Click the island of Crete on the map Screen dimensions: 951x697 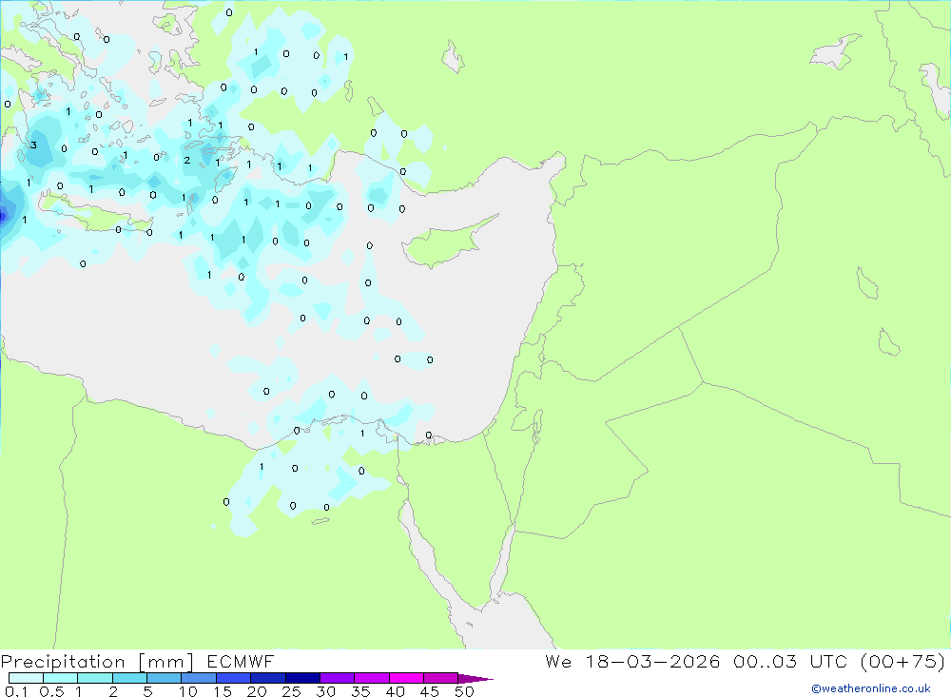(97, 215)
